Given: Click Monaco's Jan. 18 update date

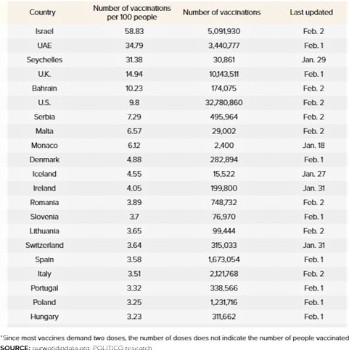Looking at the screenshot, I should tap(313, 146).
